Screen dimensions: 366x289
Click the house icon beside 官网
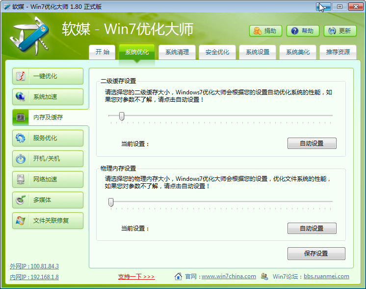pos(178,276)
